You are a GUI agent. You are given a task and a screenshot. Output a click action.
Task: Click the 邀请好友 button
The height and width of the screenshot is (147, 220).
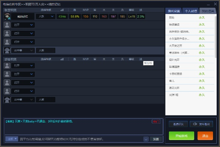click(x=178, y=124)
